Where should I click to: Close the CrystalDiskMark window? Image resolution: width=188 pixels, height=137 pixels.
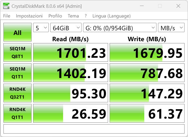pyautogui.click(x=178, y=6)
